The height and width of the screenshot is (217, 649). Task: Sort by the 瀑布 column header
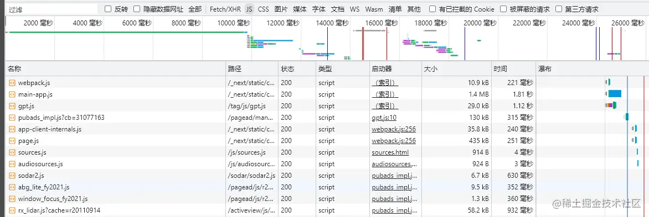pos(592,69)
